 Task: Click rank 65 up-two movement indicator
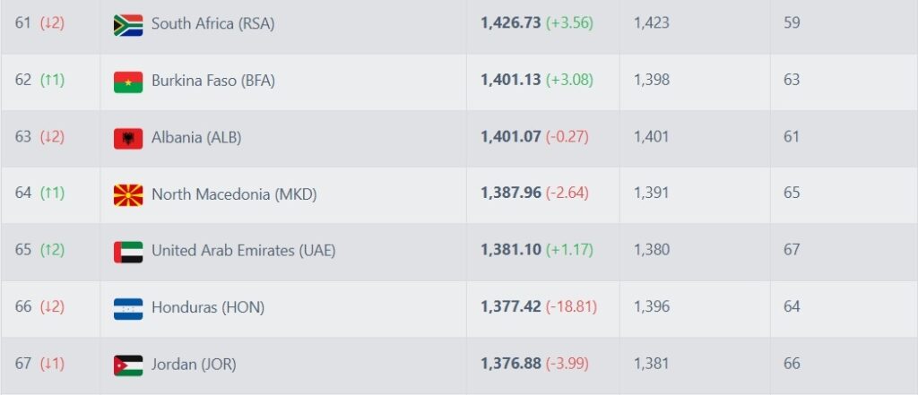click(x=52, y=251)
